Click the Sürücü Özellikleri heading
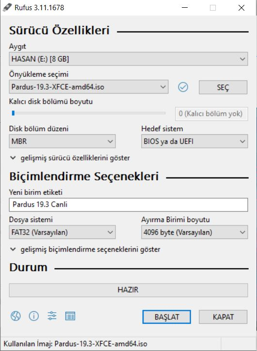 [59, 31]
